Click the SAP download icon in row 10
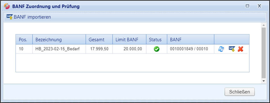Screen dimensions: 270x103 tap(232, 49)
